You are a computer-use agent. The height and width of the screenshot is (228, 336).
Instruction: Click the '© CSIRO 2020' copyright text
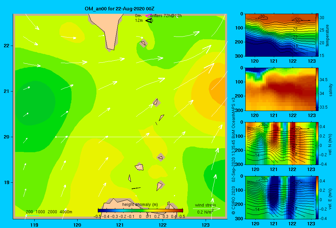pyautogui.click(x=234, y=200)
